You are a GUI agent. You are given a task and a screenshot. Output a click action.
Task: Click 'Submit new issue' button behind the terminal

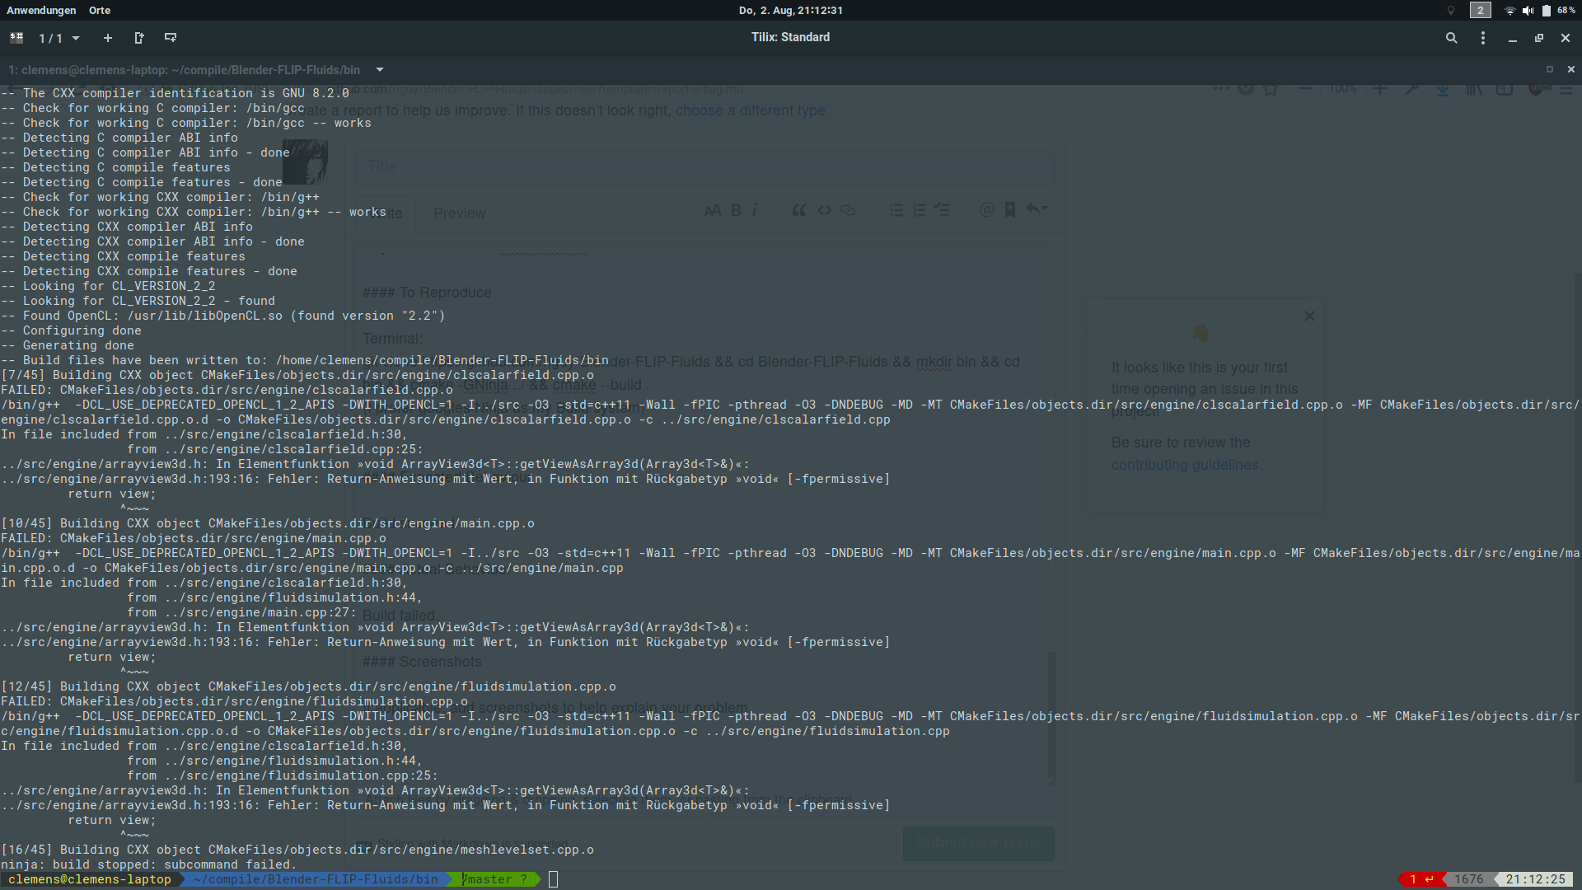tap(978, 843)
